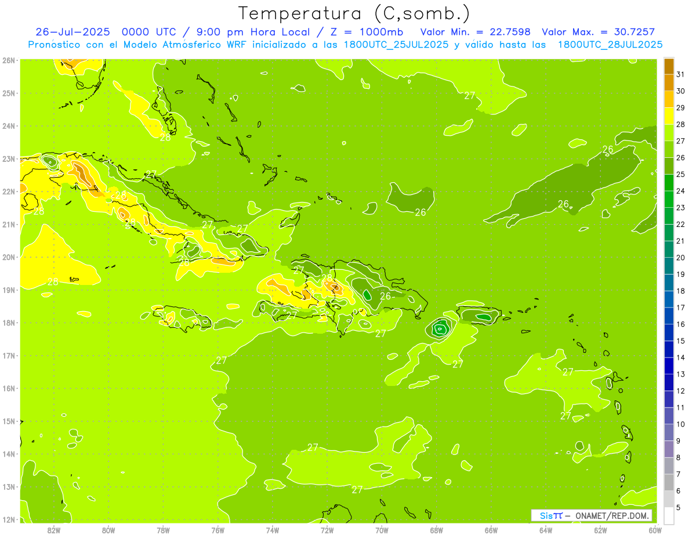Click the 22N latitude axis label

pos(8,192)
